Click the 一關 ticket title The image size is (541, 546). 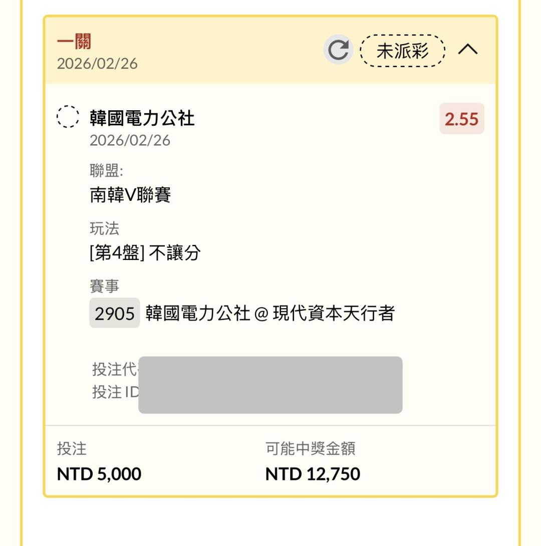click(x=74, y=43)
